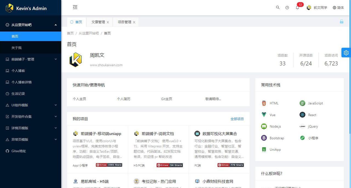Select 关于我 in the sidebar
This screenshot has width=351, height=188.
coord(30,47)
